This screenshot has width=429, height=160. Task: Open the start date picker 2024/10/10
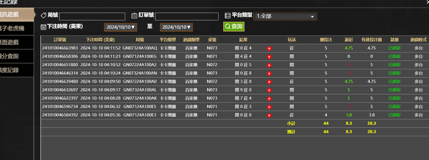(120, 27)
